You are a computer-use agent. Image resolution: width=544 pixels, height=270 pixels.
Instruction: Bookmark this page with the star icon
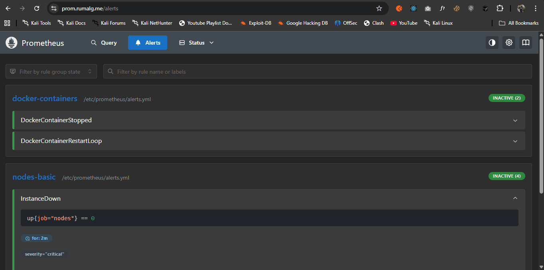tap(379, 8)
